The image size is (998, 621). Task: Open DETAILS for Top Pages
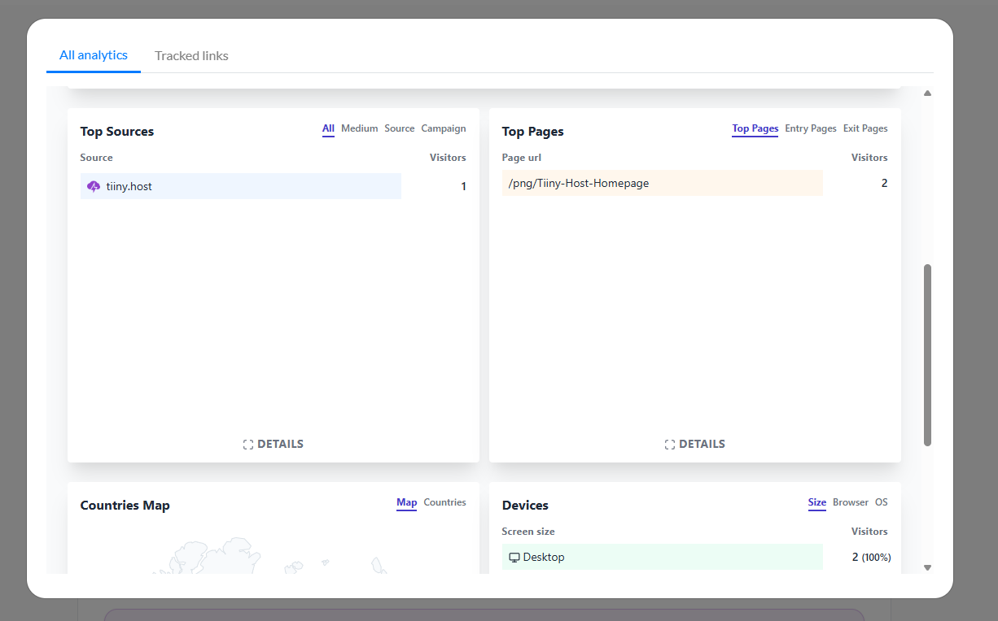(x=702, y=445)
